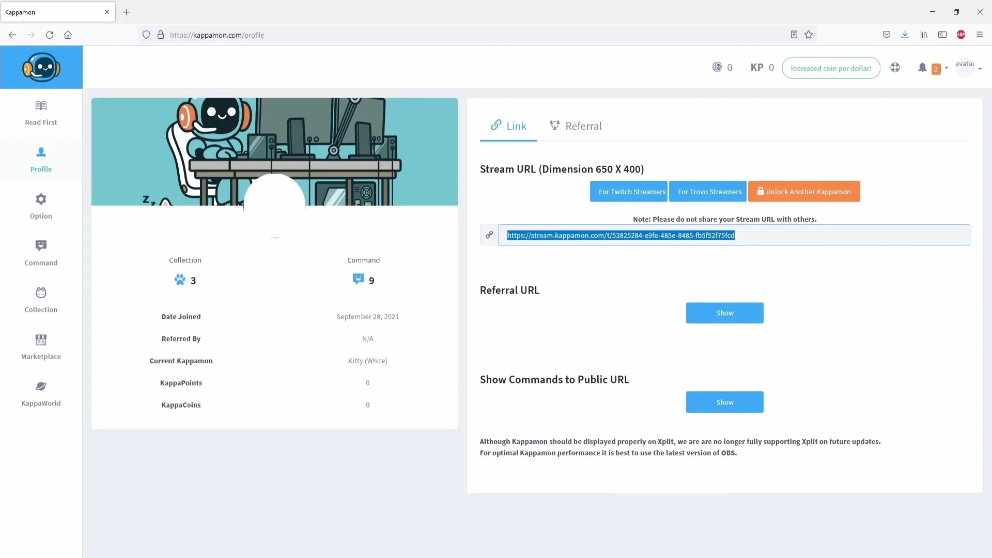Click the KP points counter

pyautogui.click(x=762, y=68)
